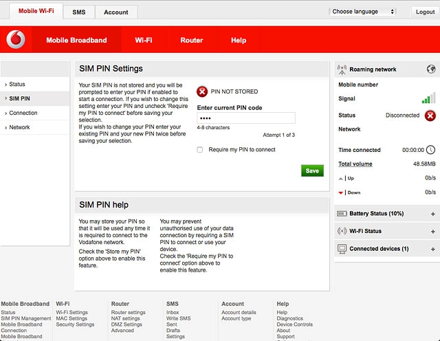Viewport: 440px width, 341px height.
Task: Open the Router menu in red navbar
Action: (191, 40)
